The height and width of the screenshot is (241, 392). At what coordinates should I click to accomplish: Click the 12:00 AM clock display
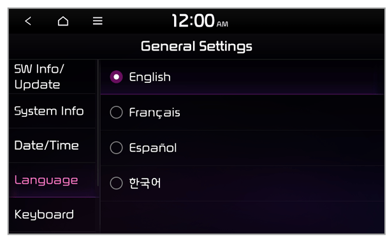tap(200, 21)
